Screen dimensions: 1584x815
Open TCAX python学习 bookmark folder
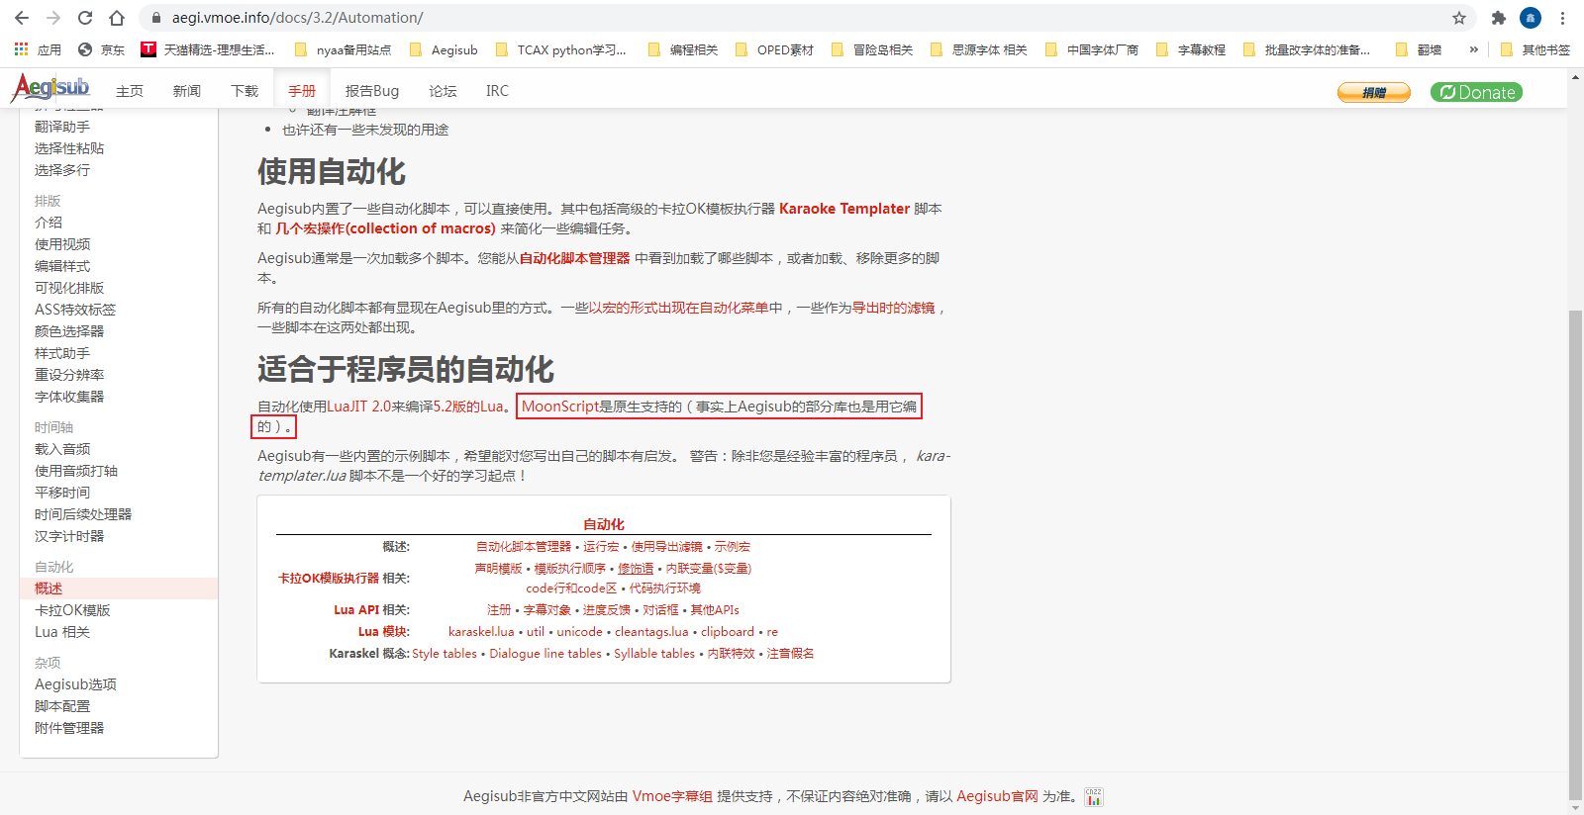click(560, 49)
